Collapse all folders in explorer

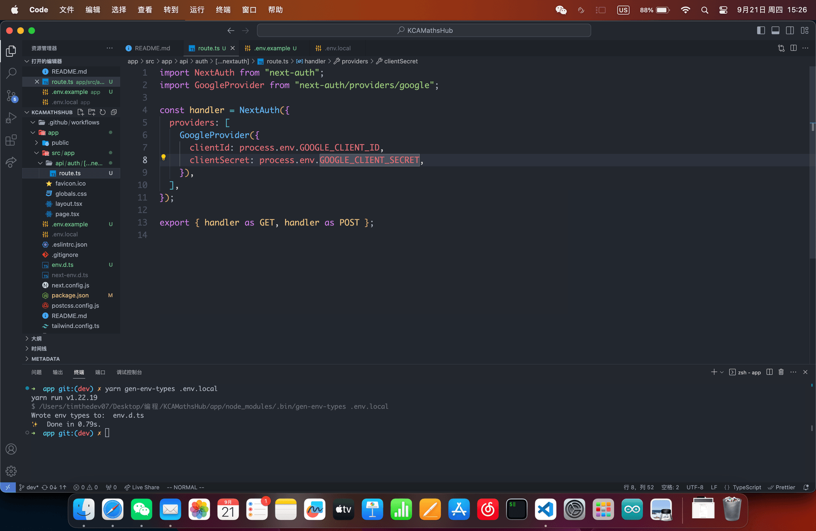113,112
